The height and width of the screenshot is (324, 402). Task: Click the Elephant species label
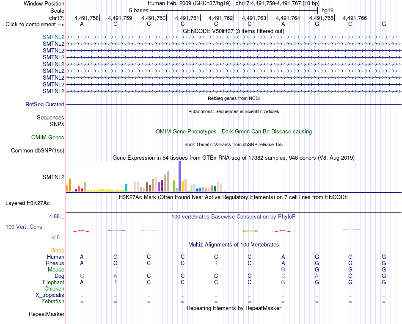[53, 282]
